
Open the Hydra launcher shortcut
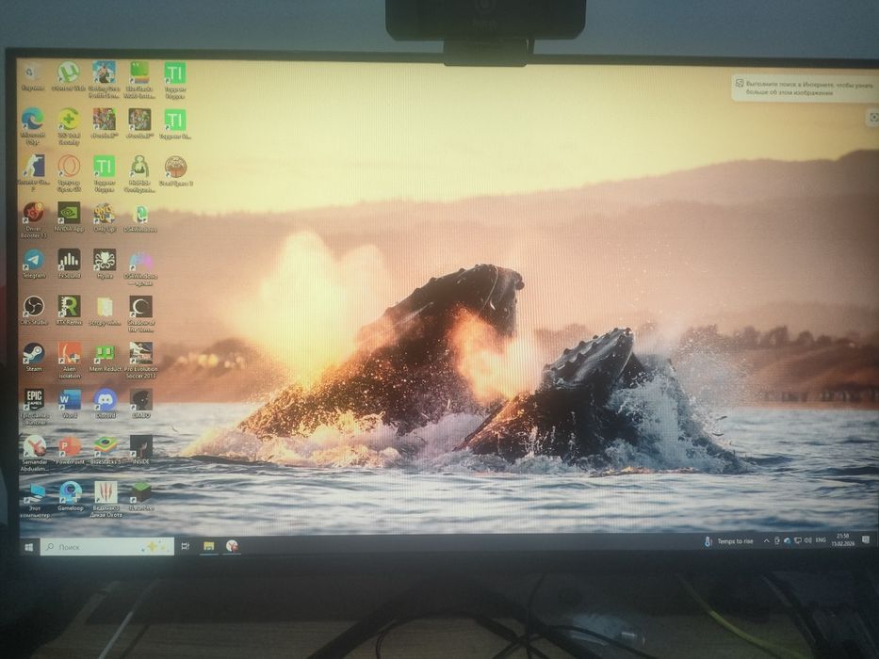click(x=105, y=264)
